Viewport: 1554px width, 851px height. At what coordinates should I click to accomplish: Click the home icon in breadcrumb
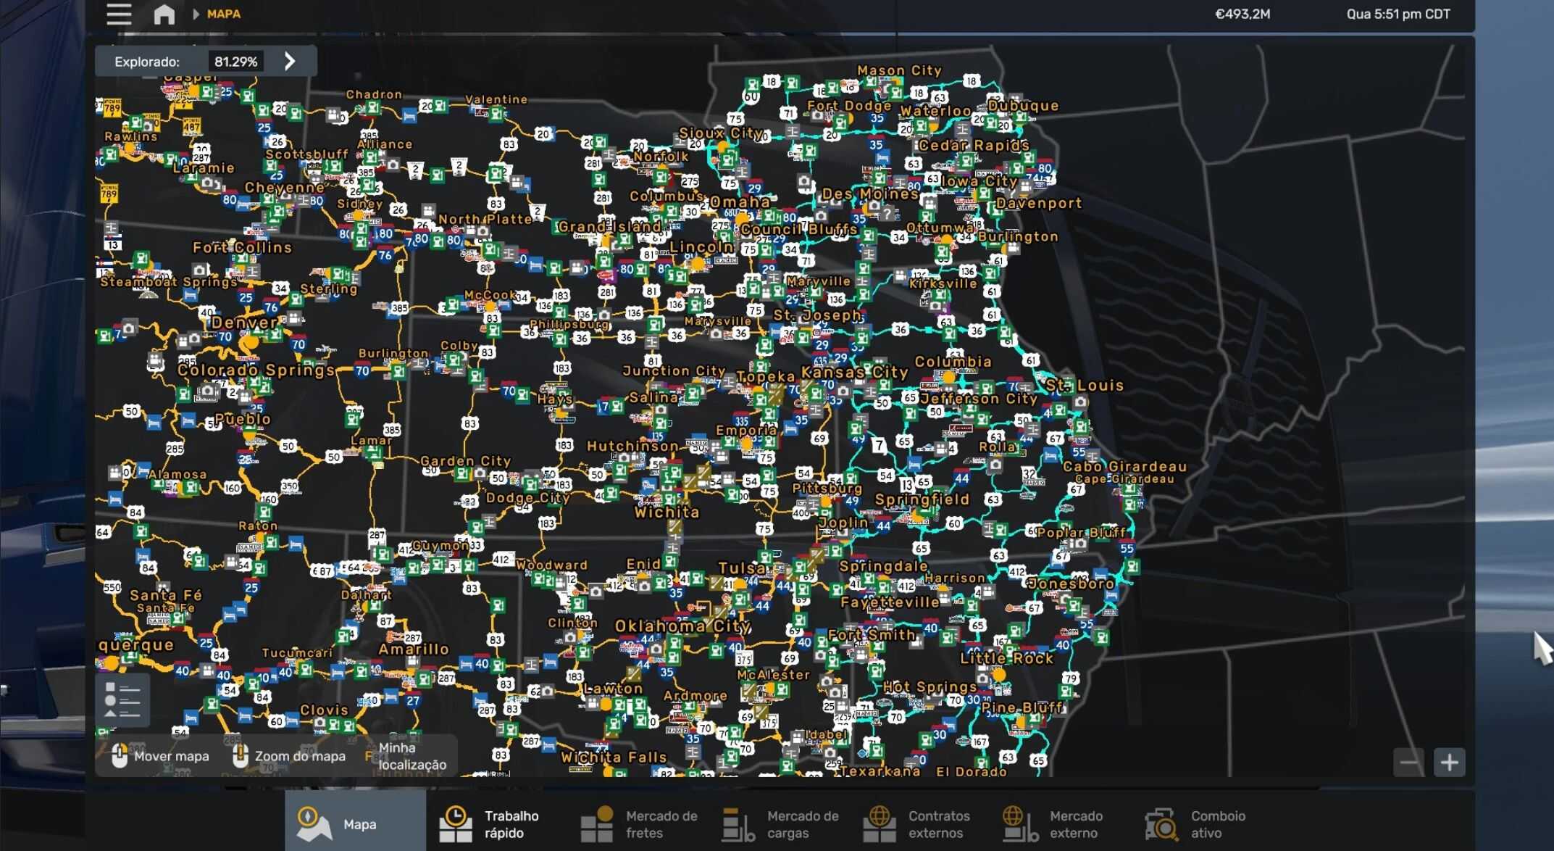coord(164,14)
